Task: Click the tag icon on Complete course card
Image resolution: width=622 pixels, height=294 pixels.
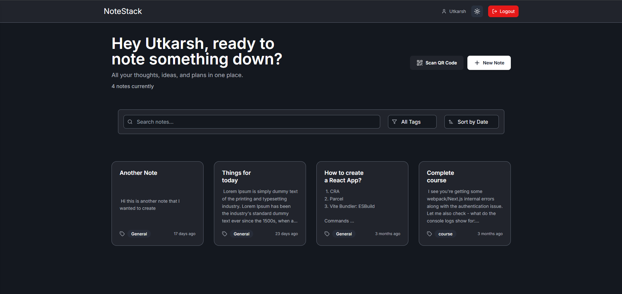Action: [429, 234]
